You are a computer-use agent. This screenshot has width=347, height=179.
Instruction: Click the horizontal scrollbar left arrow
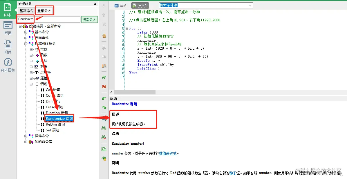tap(111, 92)
